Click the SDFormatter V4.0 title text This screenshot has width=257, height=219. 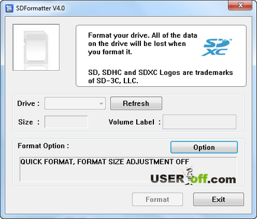pyautogui.click(x=40, y=8)
